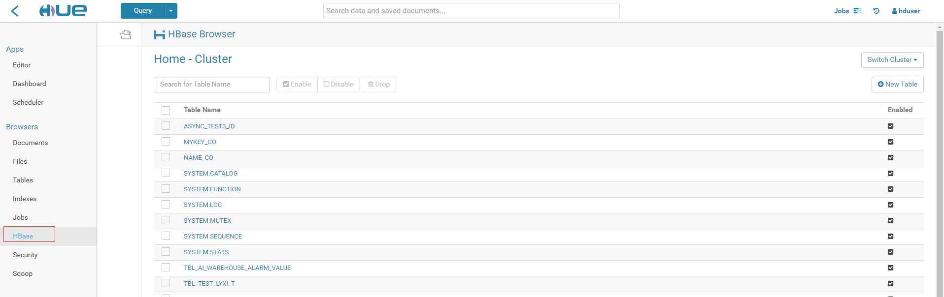The image size is (944, 297).
Task: Open the ASYNC_TEST3_ID table
Action: pyautogui.click(x=209, y=126)
